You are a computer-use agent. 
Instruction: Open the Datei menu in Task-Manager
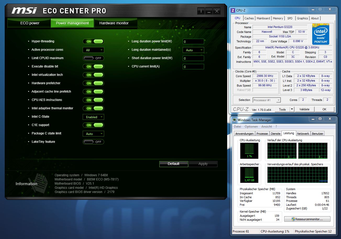(237, 127)
